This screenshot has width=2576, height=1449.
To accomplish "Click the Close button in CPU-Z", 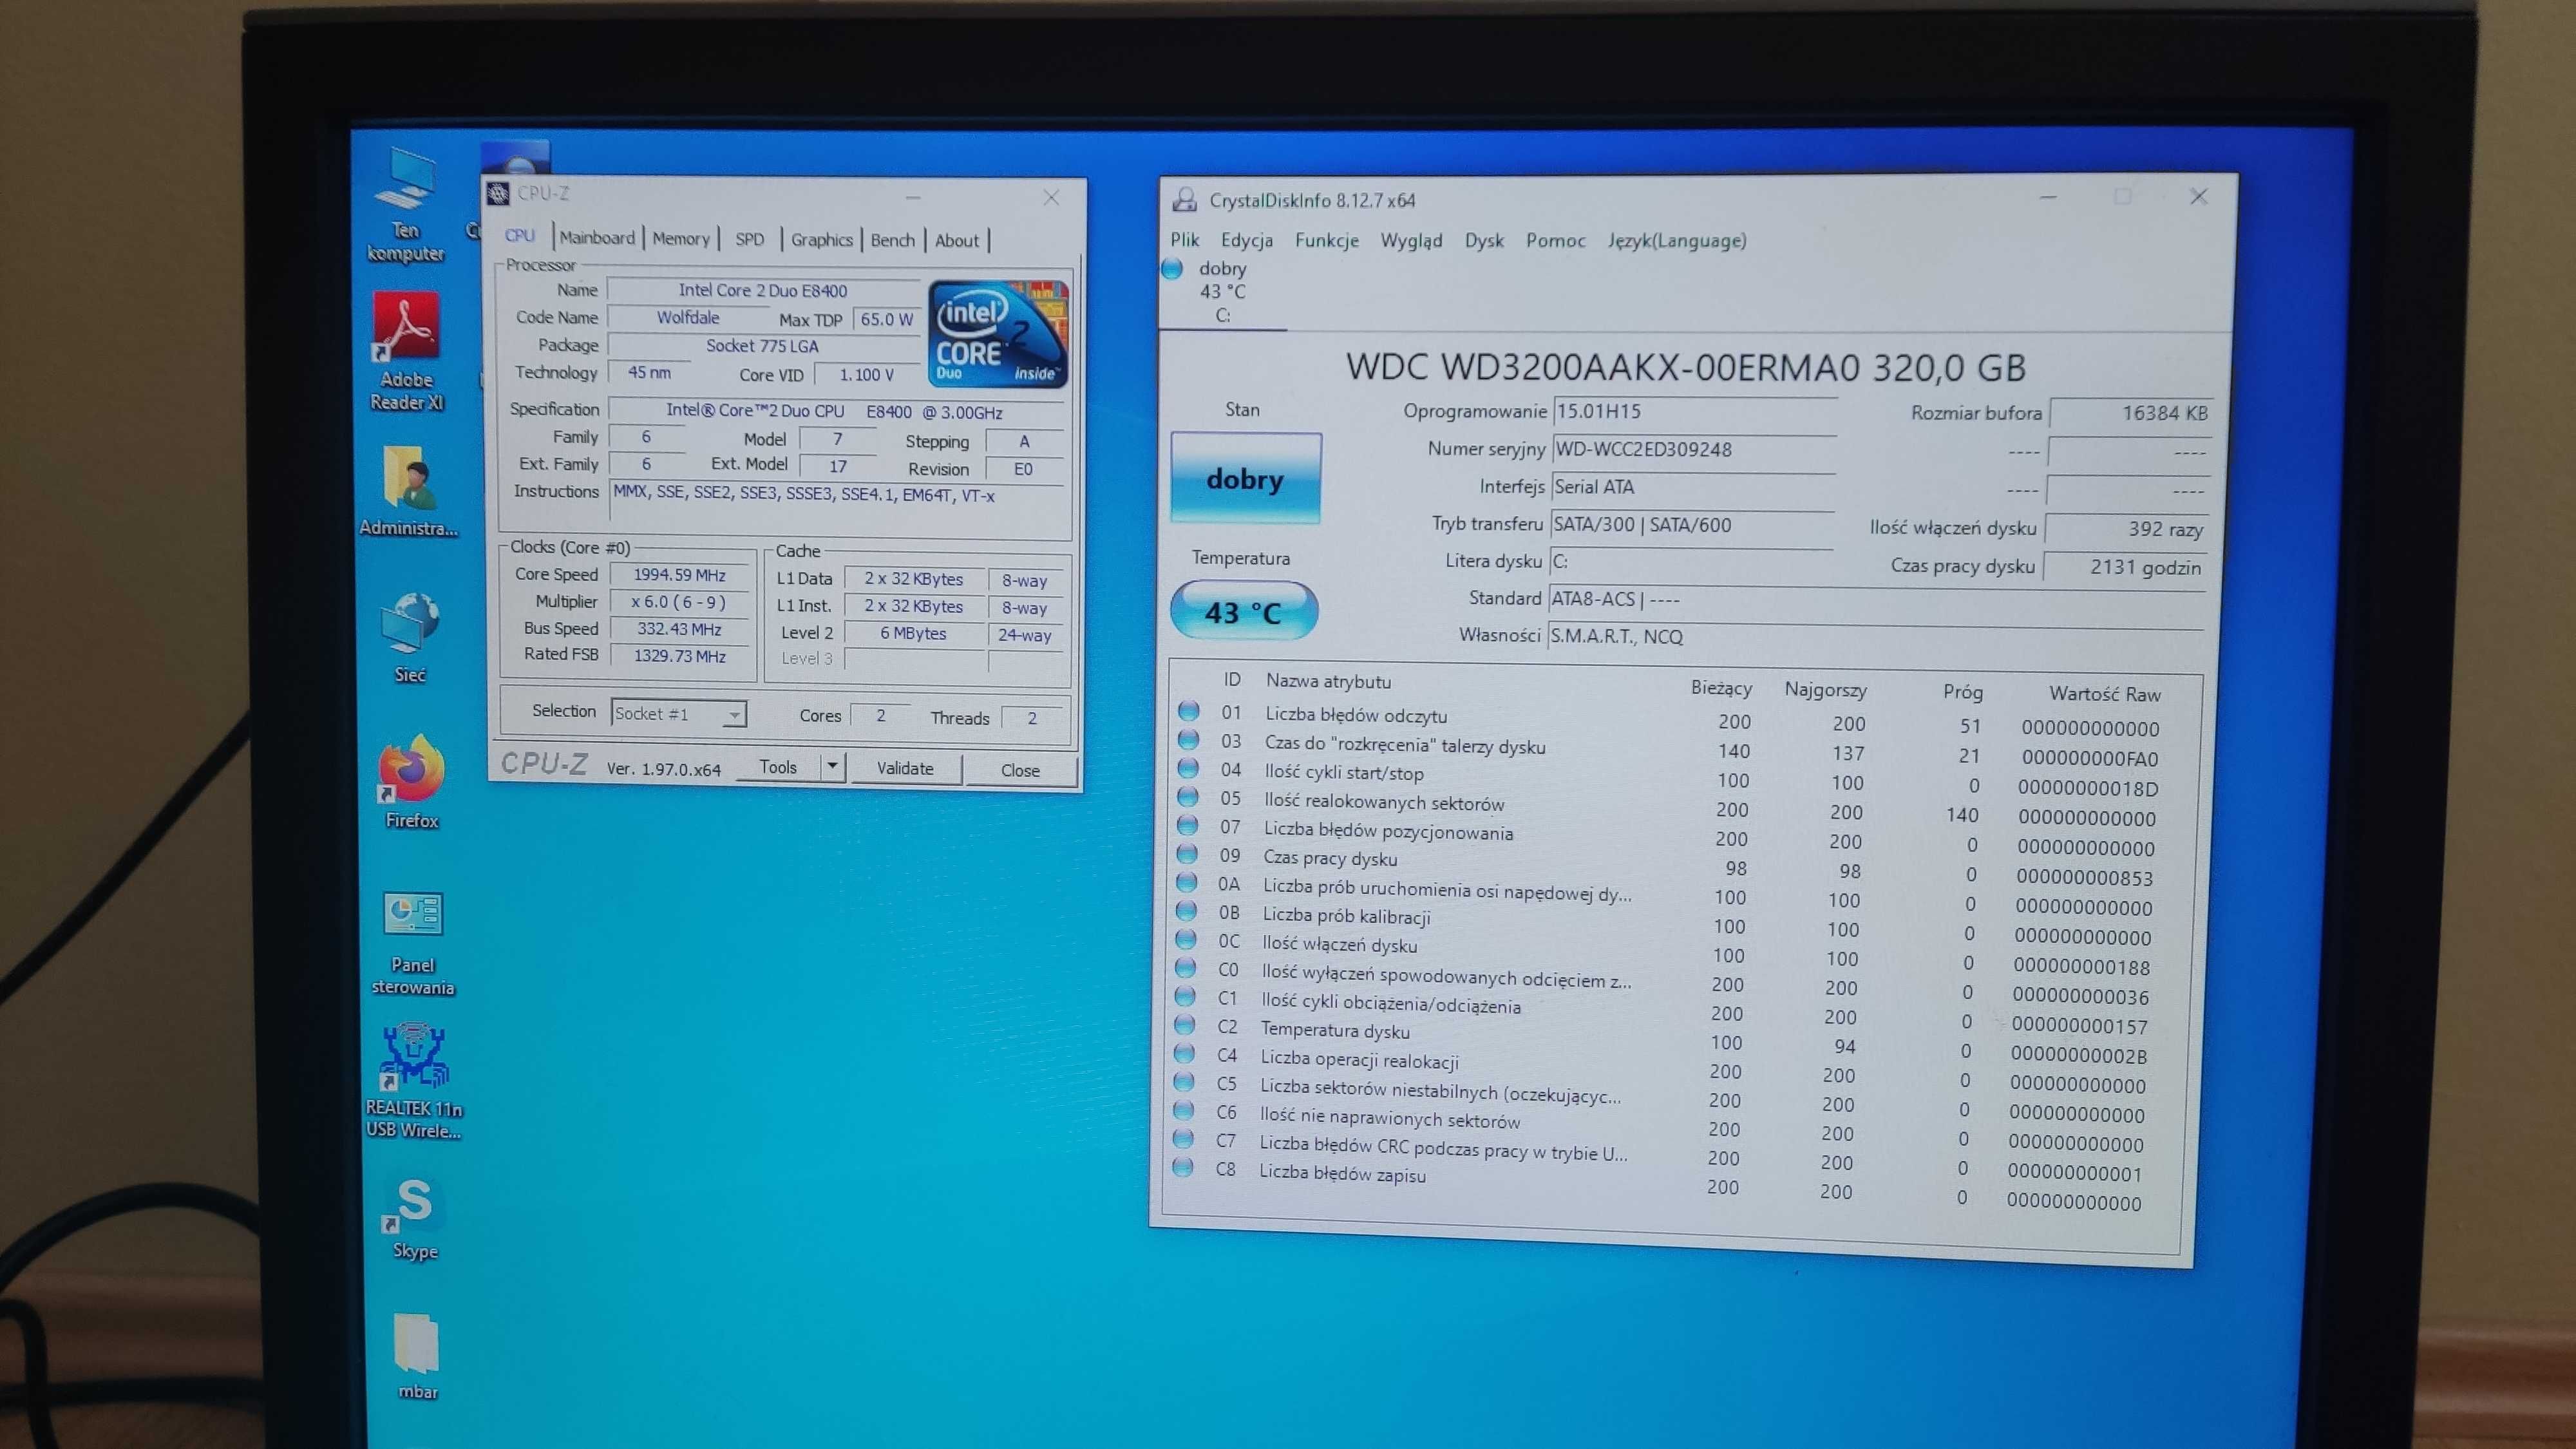I will pyautogui.click(x=1020, y=770).
